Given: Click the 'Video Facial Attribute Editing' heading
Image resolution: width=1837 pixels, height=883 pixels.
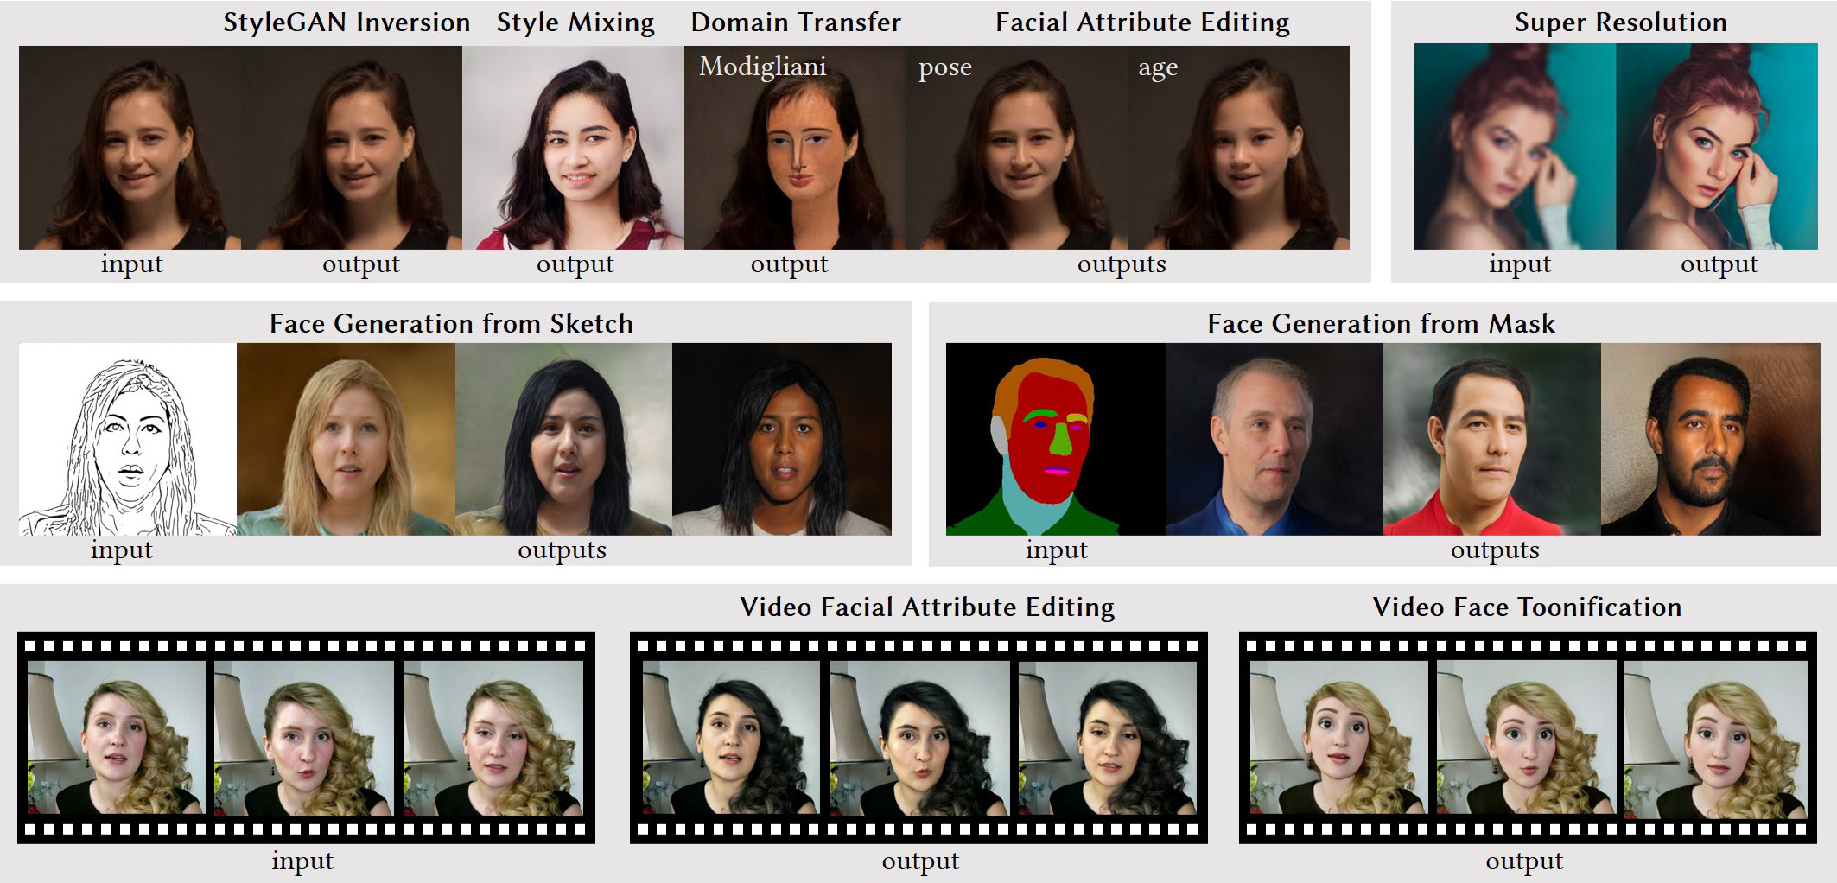Looking at the screenshot, I should tap(927, 607).
